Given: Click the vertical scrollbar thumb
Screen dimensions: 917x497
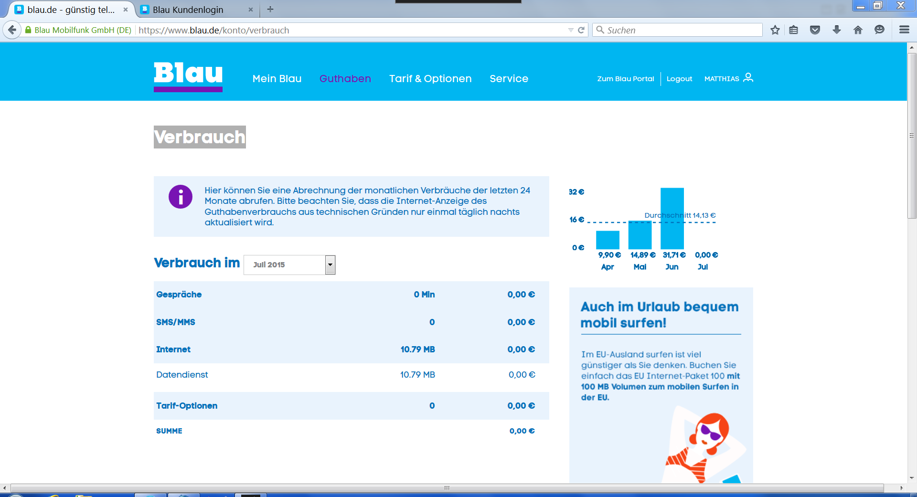Looking at the screenshot, I should [912, 136].
